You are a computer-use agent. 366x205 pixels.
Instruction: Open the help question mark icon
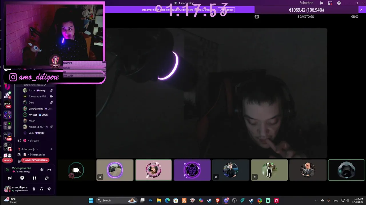click(339, 3)
